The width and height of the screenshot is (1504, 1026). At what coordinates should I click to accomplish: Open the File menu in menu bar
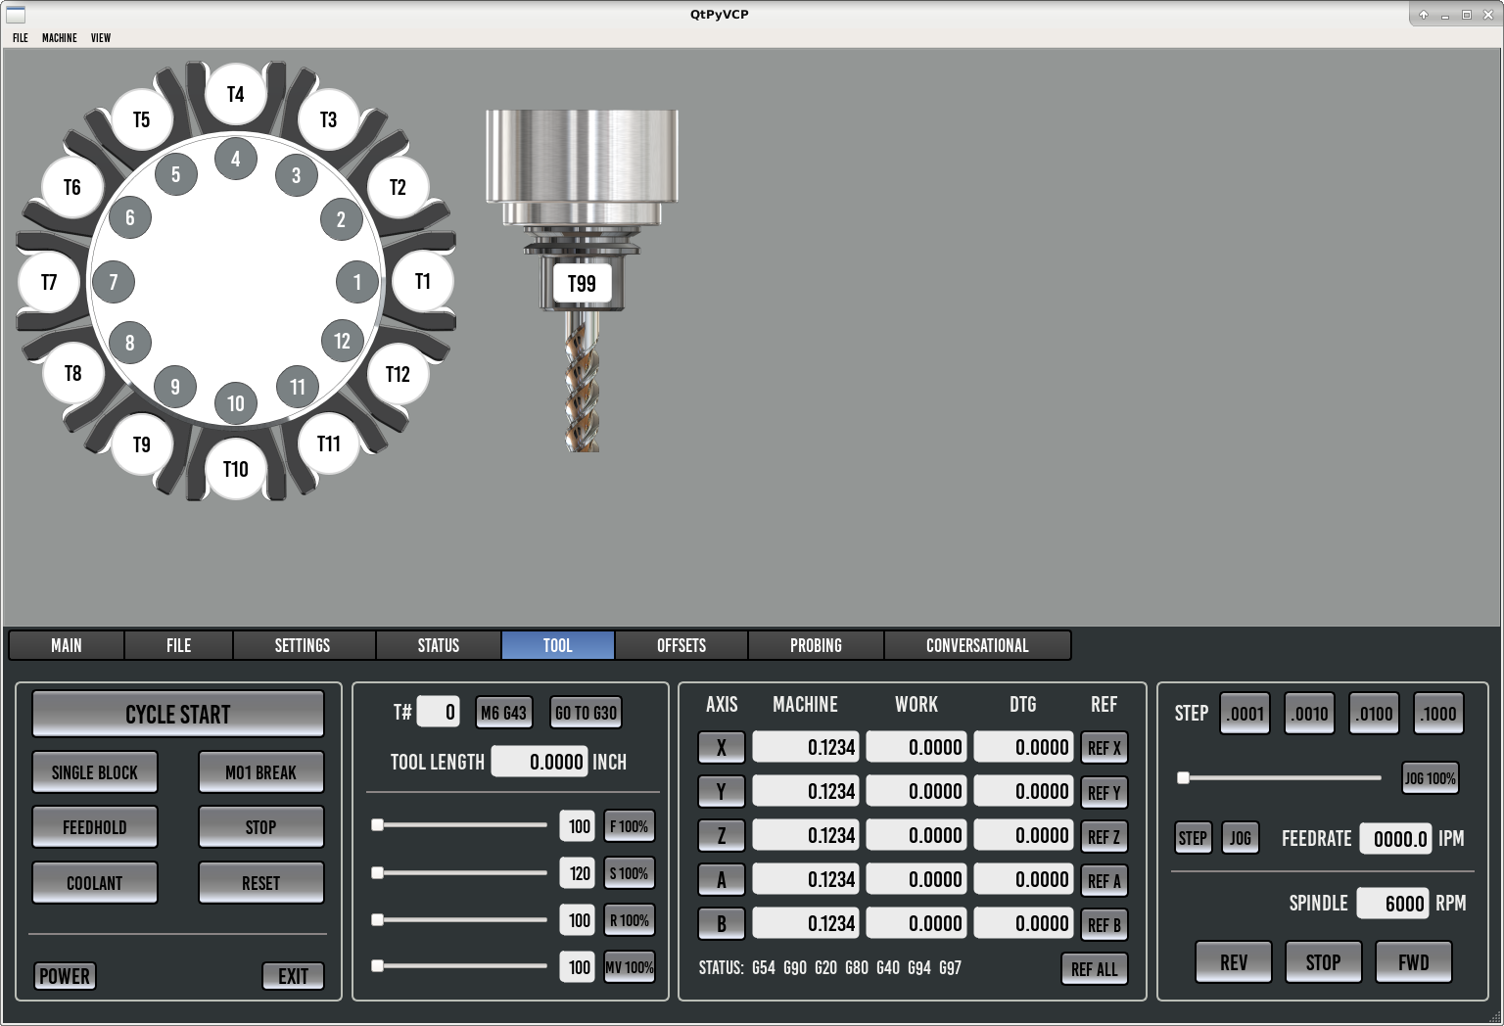click(21, 38)
